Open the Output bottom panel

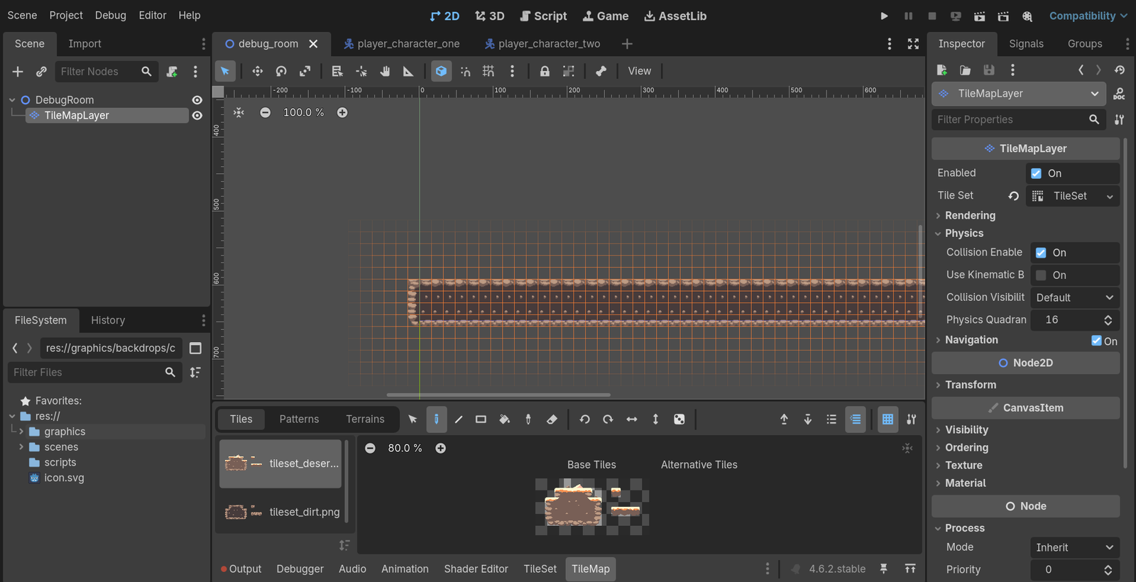pyautogui.click(x=241, y=569)
